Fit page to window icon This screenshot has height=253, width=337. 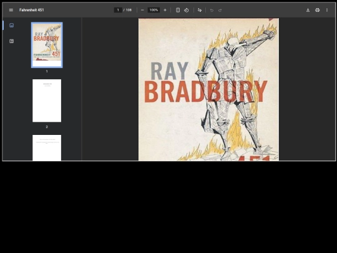[178, 10]
